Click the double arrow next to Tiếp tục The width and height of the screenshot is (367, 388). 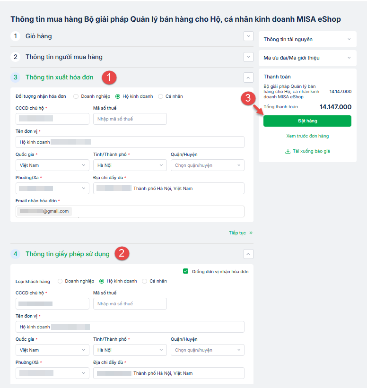pos(251,233)
